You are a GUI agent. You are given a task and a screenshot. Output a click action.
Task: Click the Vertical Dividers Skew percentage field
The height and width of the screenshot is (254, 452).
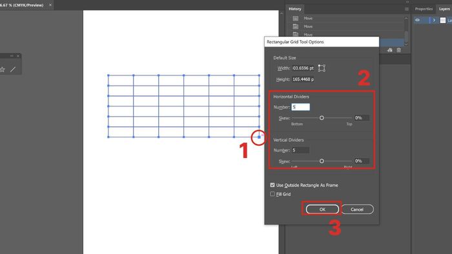tap(362, 161)
